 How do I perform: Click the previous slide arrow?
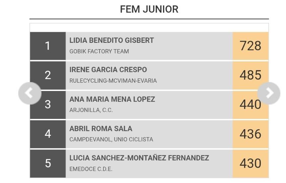[30, 93]
